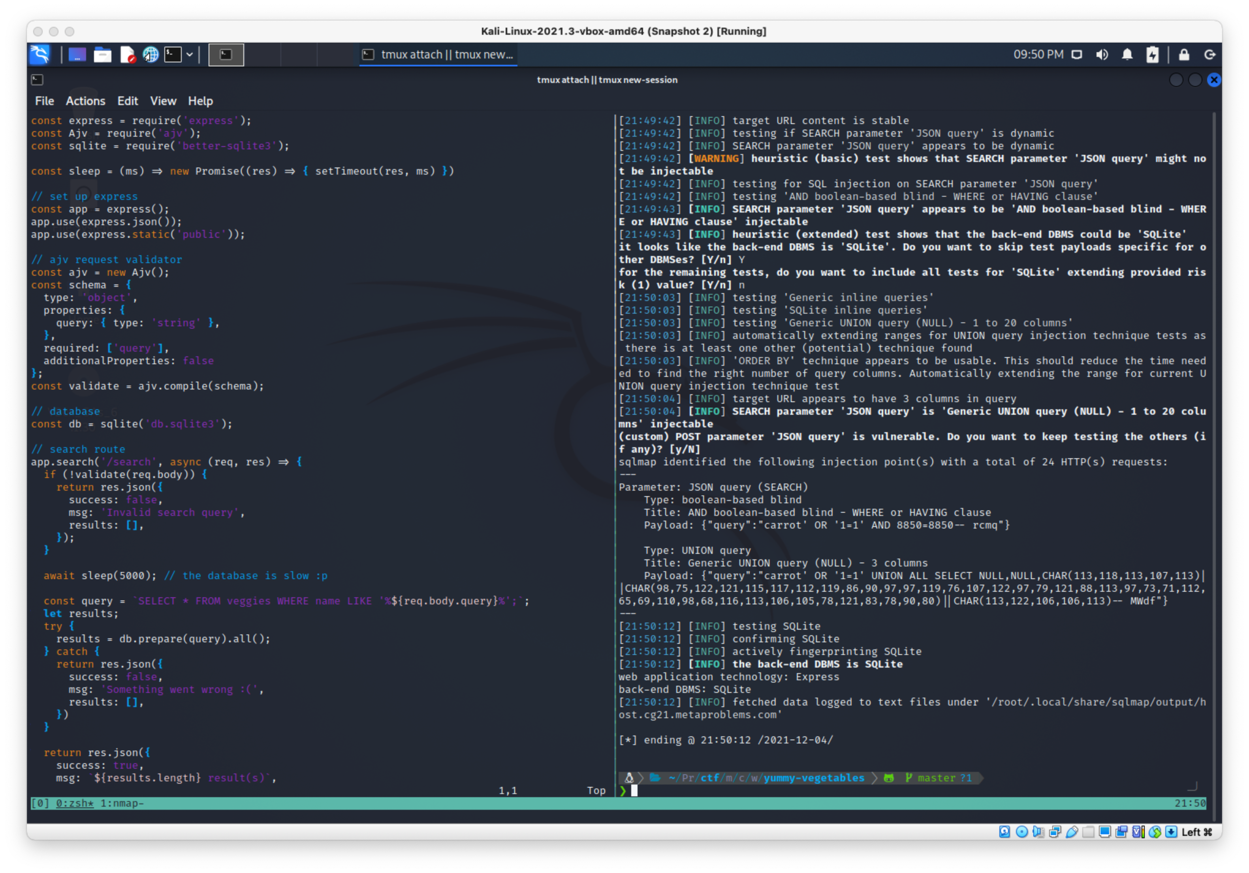The width and height of the screenshot is (1249, 873).
Task: Click the yummy-vegetables path in prompt
Action: (x=814, y=778)
